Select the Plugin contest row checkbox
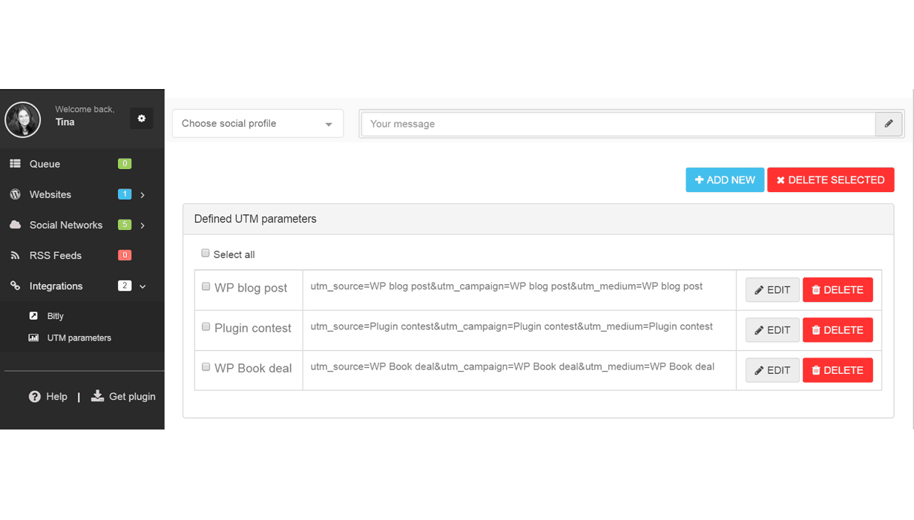 pyautogui.click(x=206, y=326)
